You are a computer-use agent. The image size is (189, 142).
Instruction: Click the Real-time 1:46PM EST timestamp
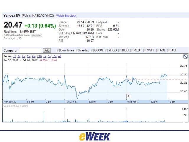pyautogui.click(x=20, y=32)
